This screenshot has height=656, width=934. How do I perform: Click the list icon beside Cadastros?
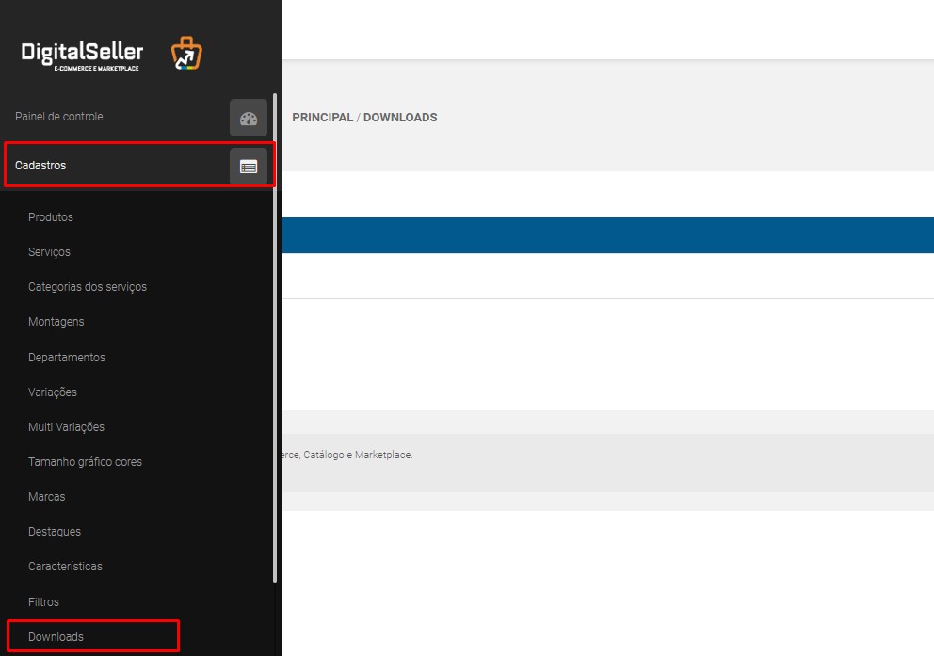coord(249,167)
